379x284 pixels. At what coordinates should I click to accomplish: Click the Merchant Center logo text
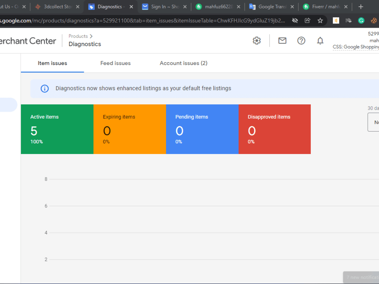point(28,41)
